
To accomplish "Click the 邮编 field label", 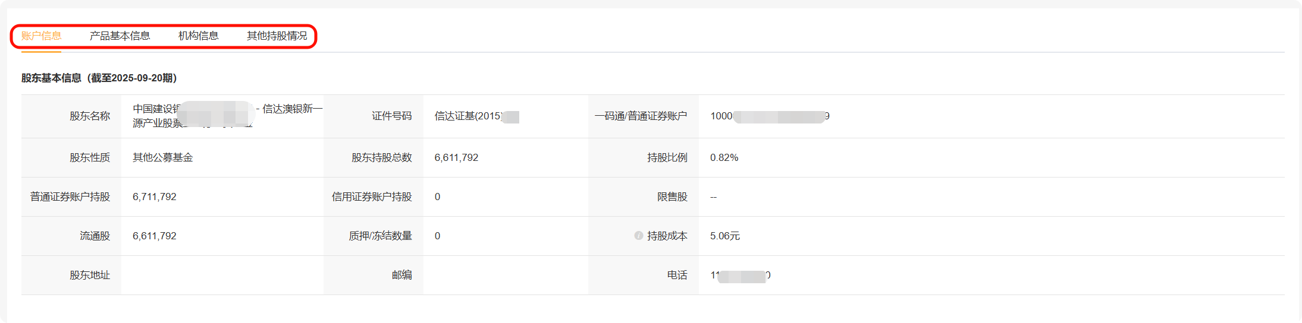I will click(401, 275).
